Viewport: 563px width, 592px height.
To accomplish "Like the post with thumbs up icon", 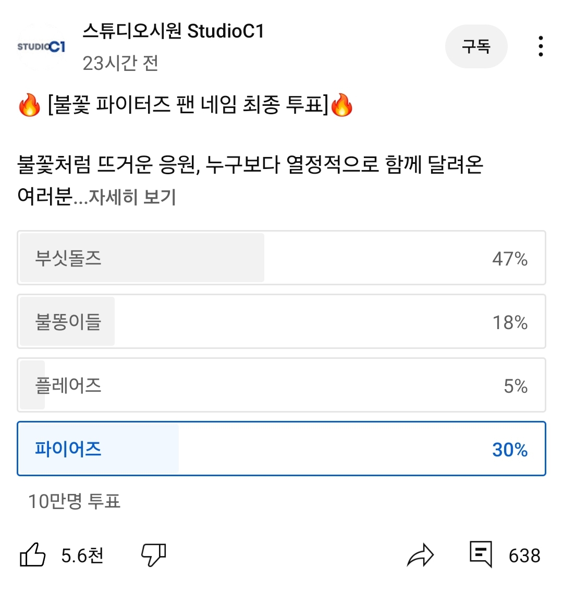I will coord(32,554).
